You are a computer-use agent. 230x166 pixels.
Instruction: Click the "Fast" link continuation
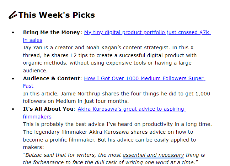click(x=28, y=86)
